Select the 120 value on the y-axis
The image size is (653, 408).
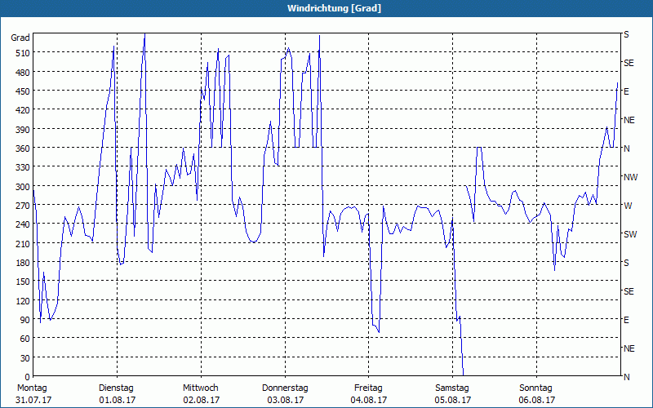(23, 301)
